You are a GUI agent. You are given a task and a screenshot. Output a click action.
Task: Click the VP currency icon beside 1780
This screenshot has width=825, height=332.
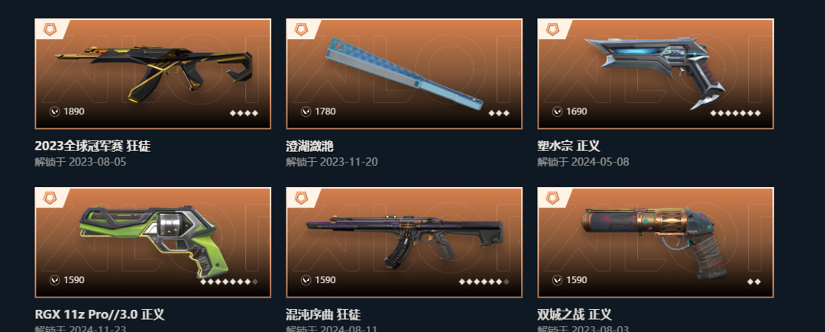306,111
